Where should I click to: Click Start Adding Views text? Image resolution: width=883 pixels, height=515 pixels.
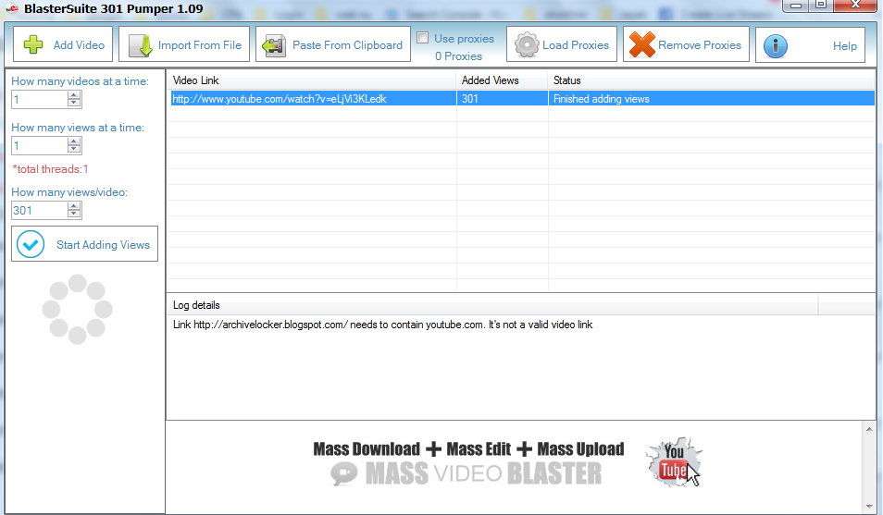click(x=103, y=245)
